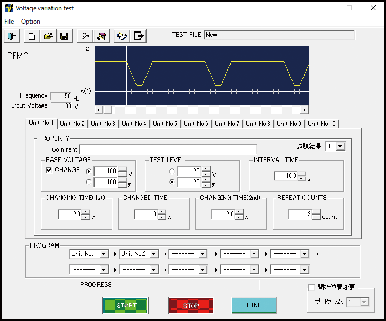Click the red STOP button
The image size is (386, 321).
pos(191,305)
